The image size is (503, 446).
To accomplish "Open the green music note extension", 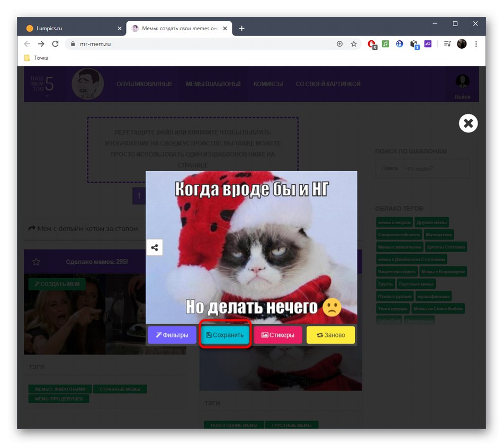I will pyautogui.click(x=385, y=44).
